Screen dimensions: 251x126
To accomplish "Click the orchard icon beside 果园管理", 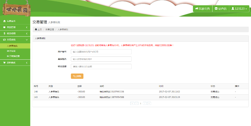I will 4,27.
